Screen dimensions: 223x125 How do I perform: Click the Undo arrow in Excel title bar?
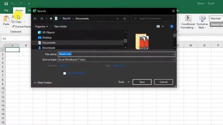click(13, 3)
